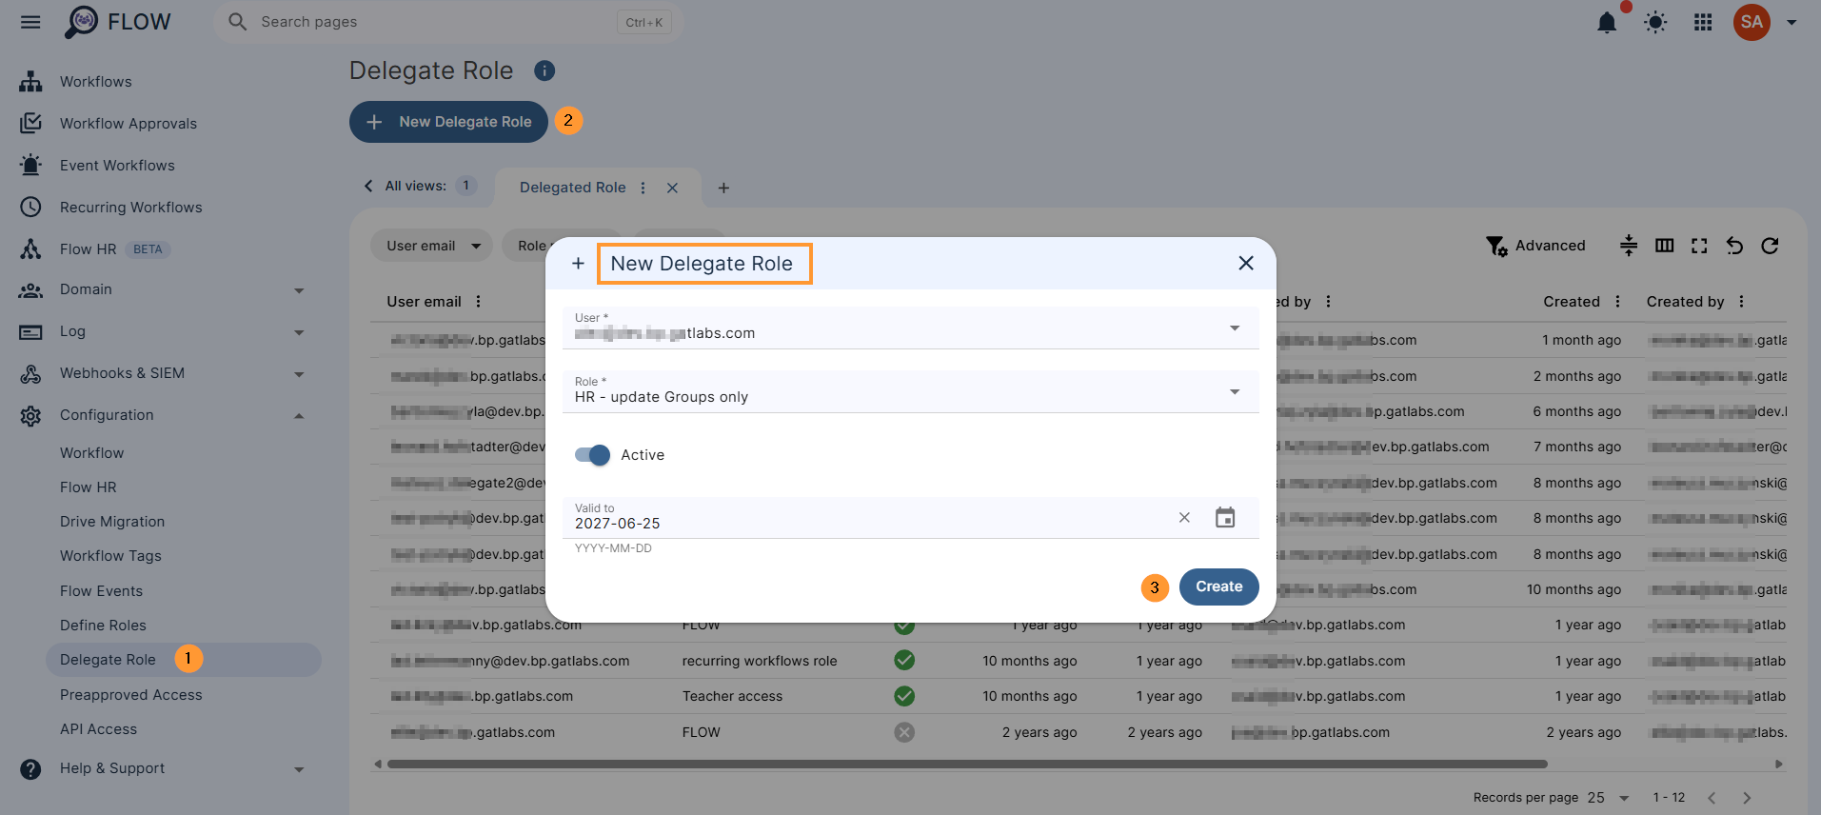Click the FLOW logo
This screenshot has height=815, width=1821.
(x=118, y=22)
